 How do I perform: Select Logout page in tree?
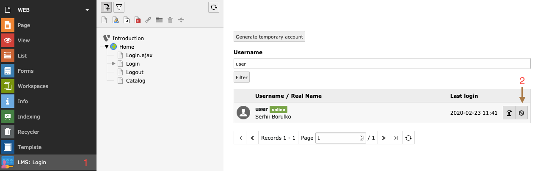coord(135,72)
